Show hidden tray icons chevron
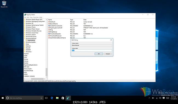Screen dimensions: 178x104 (150, 98)
